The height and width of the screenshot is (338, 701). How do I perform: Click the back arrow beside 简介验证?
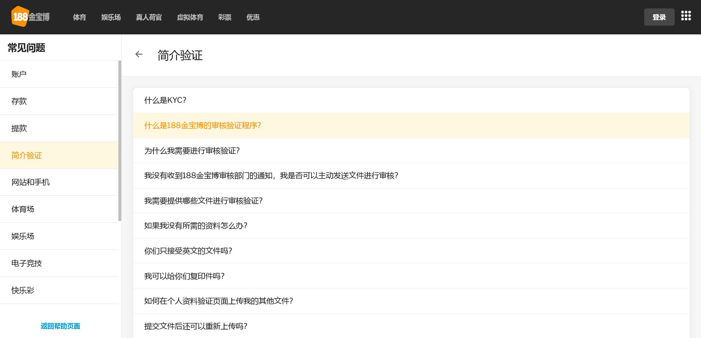tap(139, 54)
